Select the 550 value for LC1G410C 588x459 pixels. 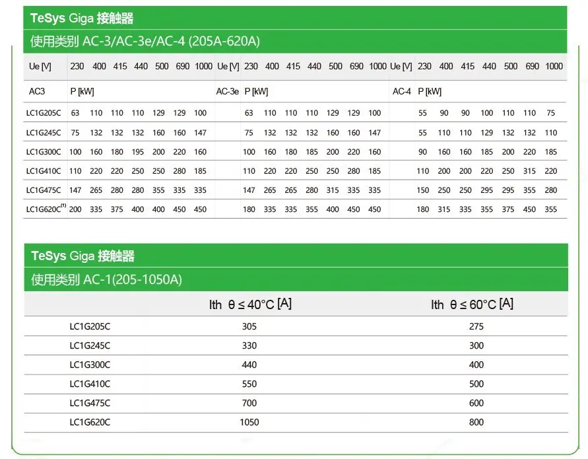[x=249, y=384]
